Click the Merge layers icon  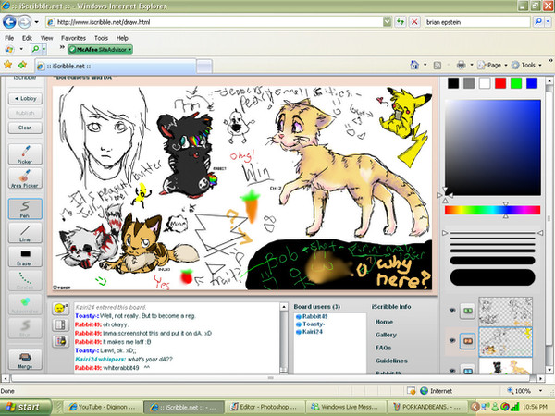[x=25, y=360]
